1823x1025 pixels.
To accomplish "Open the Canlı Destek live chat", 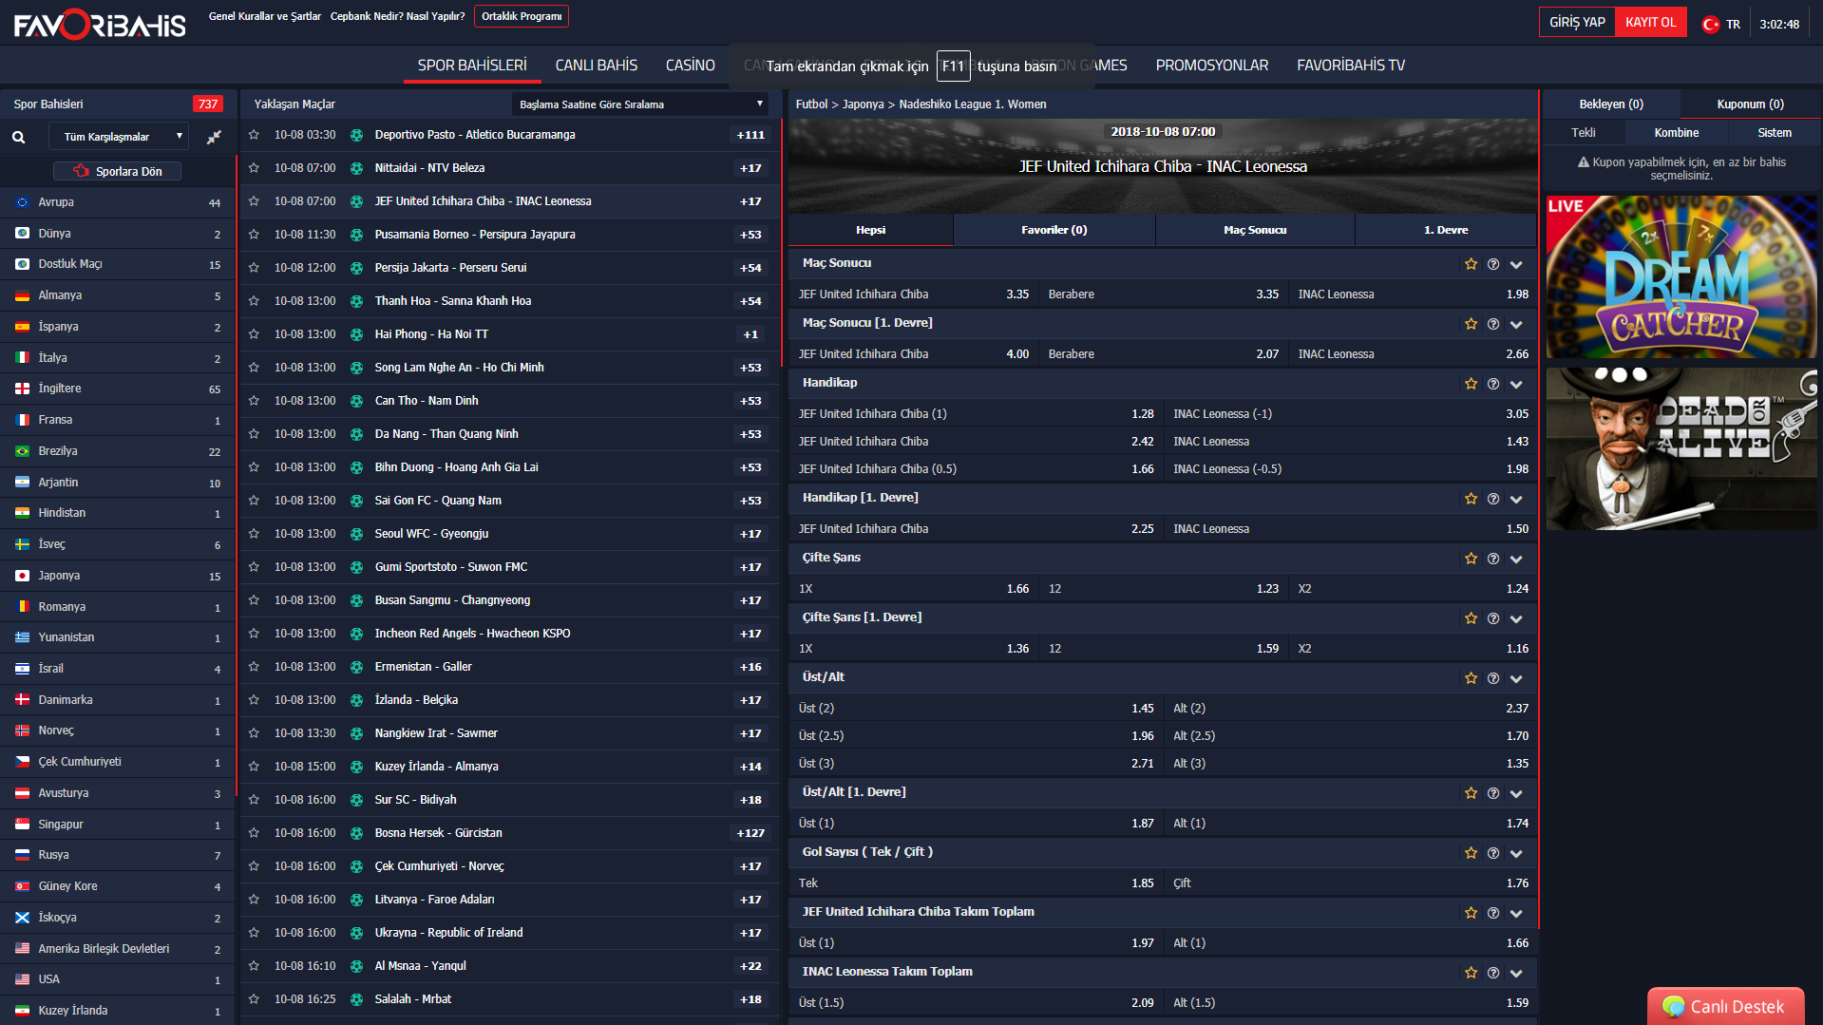I will pos(1725,1006).
